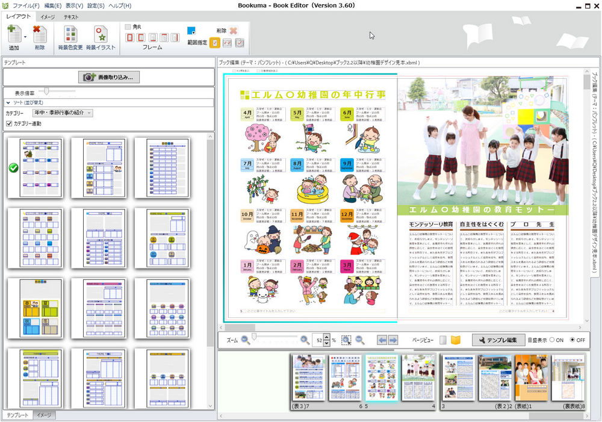Open the blue frame color dropdown
The height and width of the screenshot is (422, 602).
coord(192,30)
